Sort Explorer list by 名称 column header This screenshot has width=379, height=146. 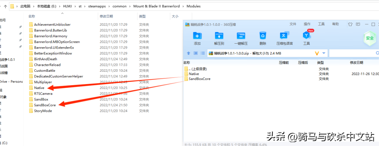[x=32, y=17]
